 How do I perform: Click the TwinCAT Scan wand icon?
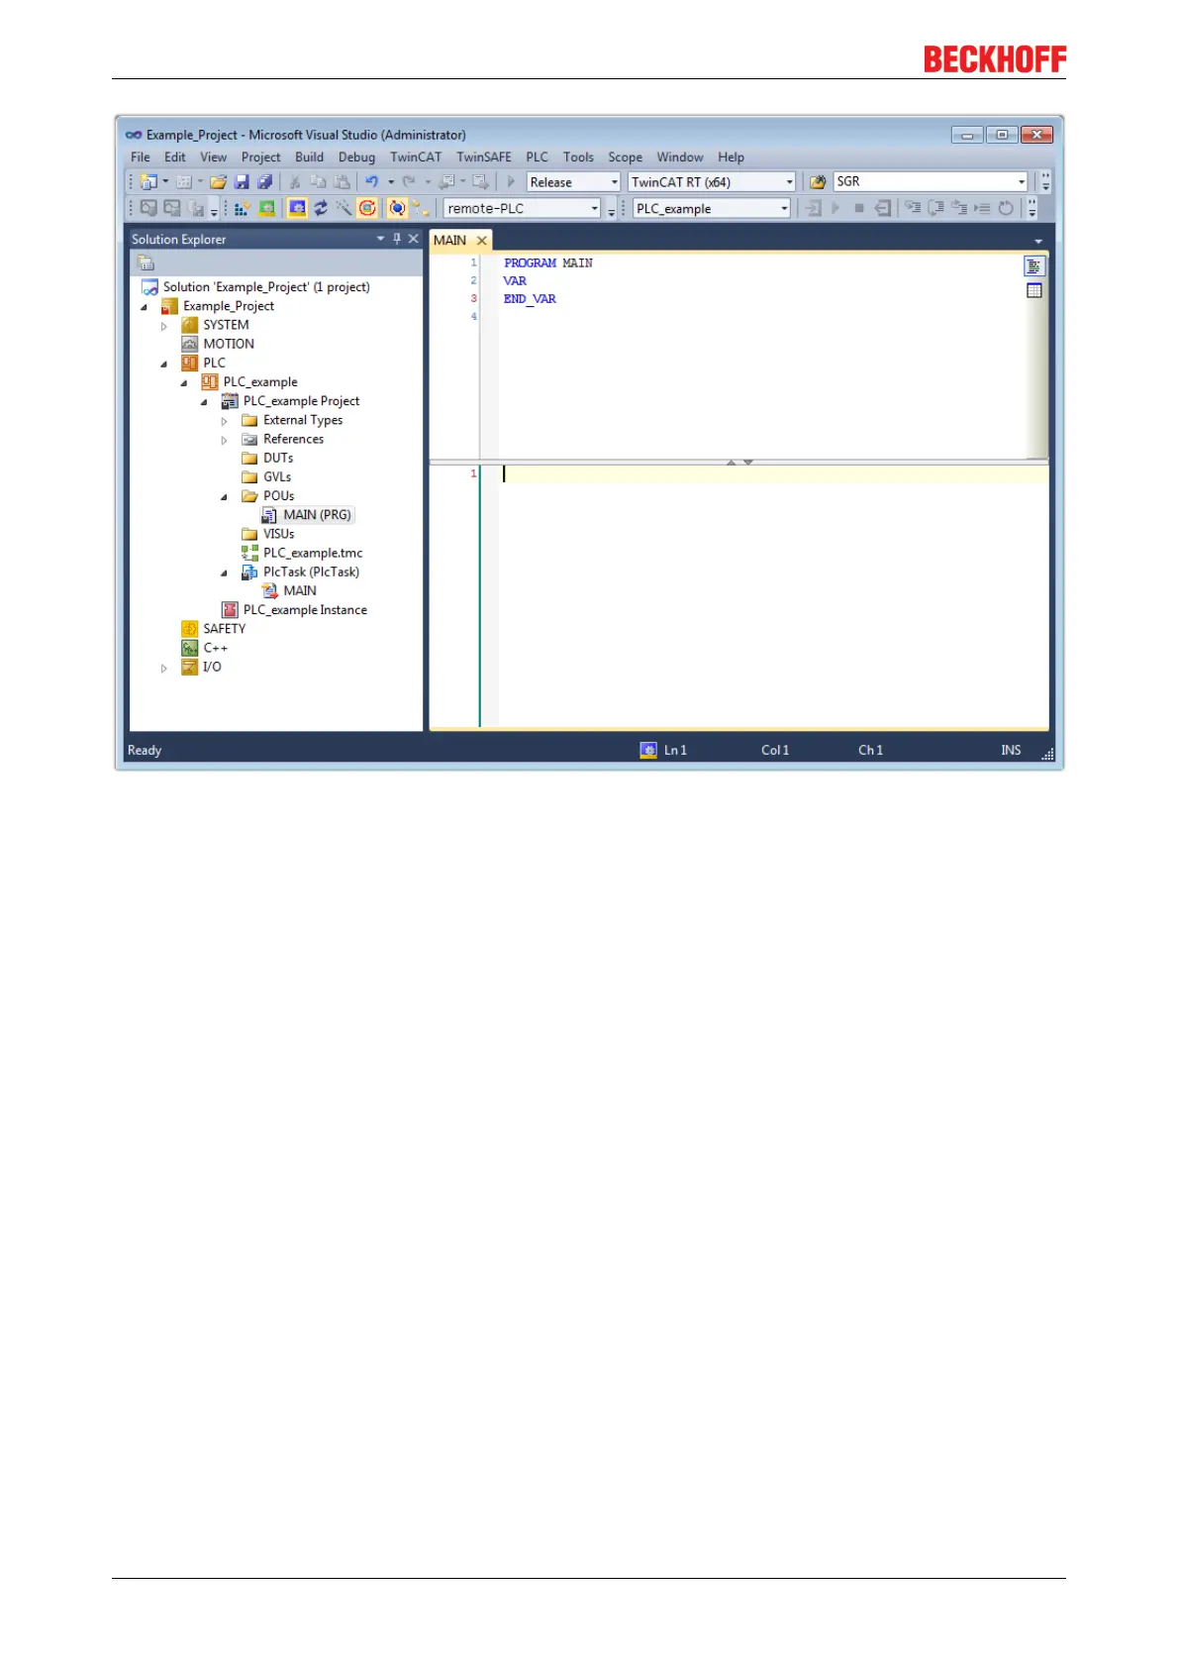pos(344,208)
